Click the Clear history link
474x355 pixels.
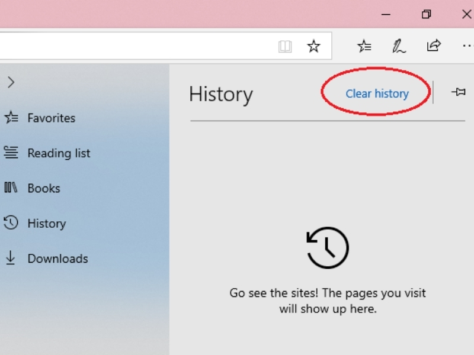tap(377, 94)
